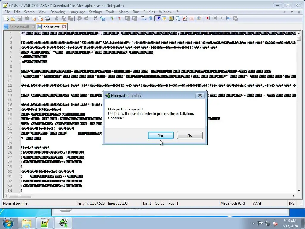Open the Windows Start button
Screen dimensions: 305x229
8,223
